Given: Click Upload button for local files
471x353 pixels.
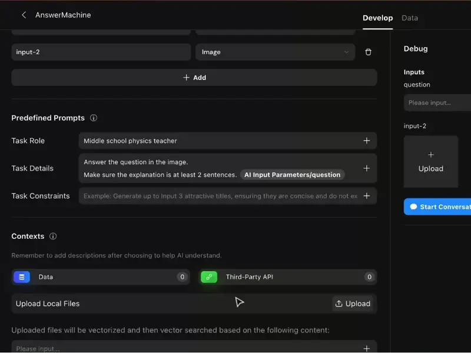Looking at the screenshot, I should [353, 304].
